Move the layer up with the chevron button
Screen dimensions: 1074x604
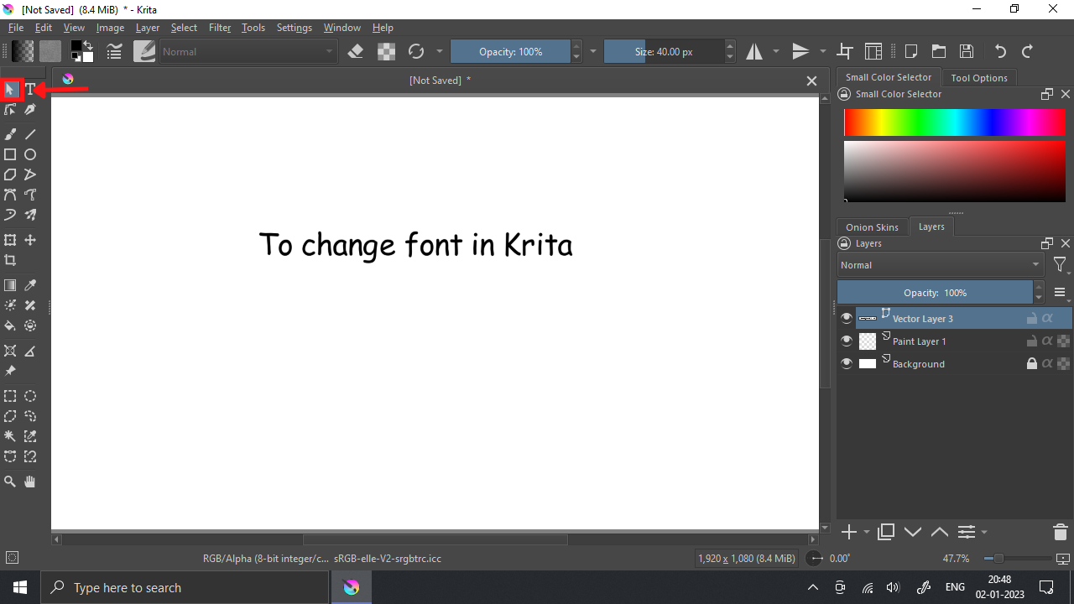[x=940, y=532]
